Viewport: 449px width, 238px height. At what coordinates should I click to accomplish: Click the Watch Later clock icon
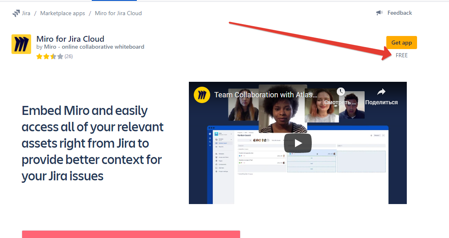point(341,91)
